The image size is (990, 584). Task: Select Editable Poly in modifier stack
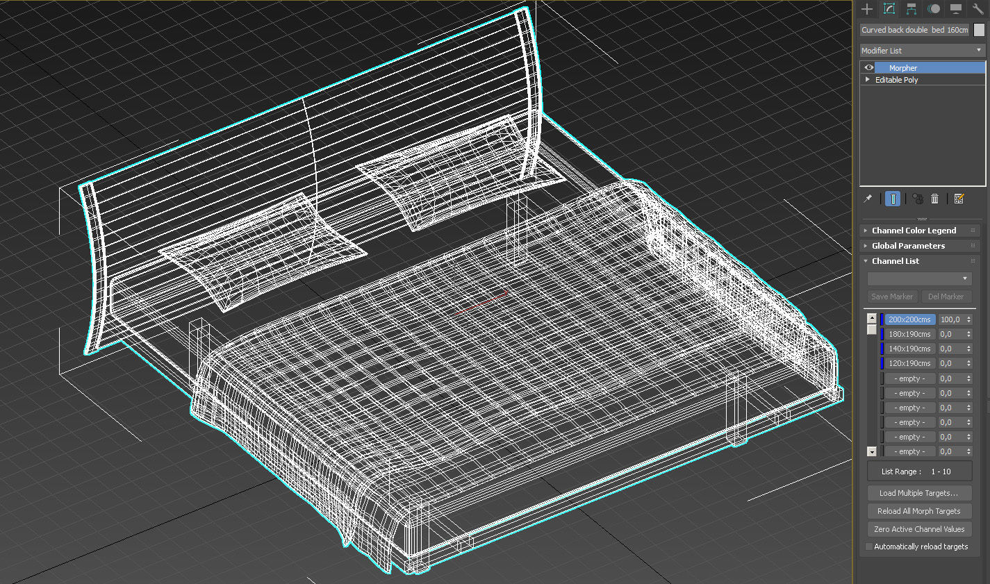[x=896, y=80]
